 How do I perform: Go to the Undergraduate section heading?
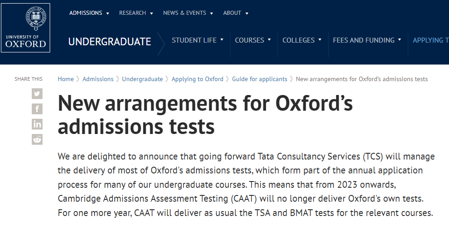110,42
